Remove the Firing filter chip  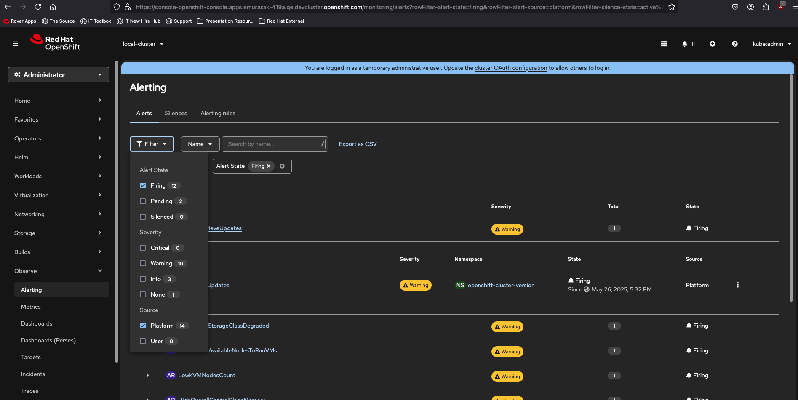click(269, 166)
